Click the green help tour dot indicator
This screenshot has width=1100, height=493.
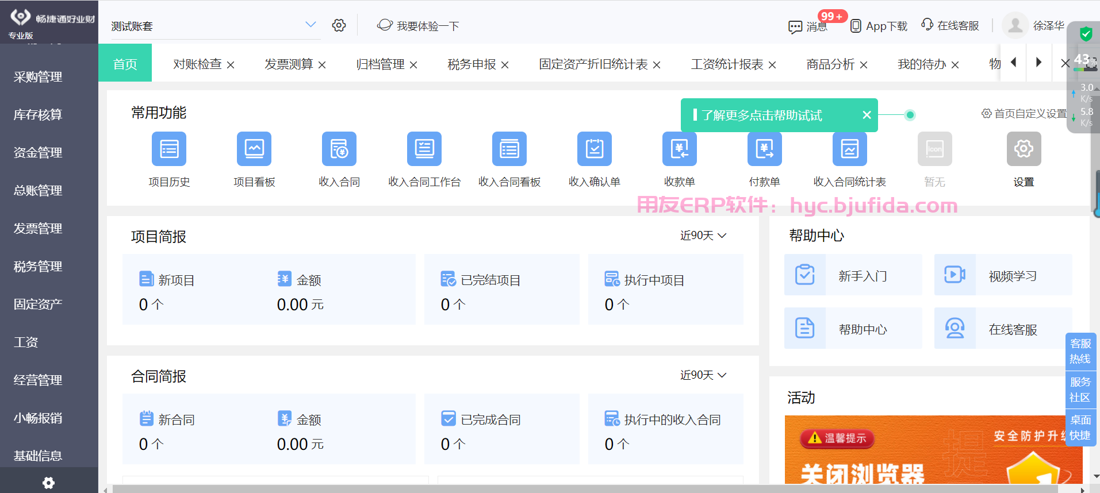(910, 115)
